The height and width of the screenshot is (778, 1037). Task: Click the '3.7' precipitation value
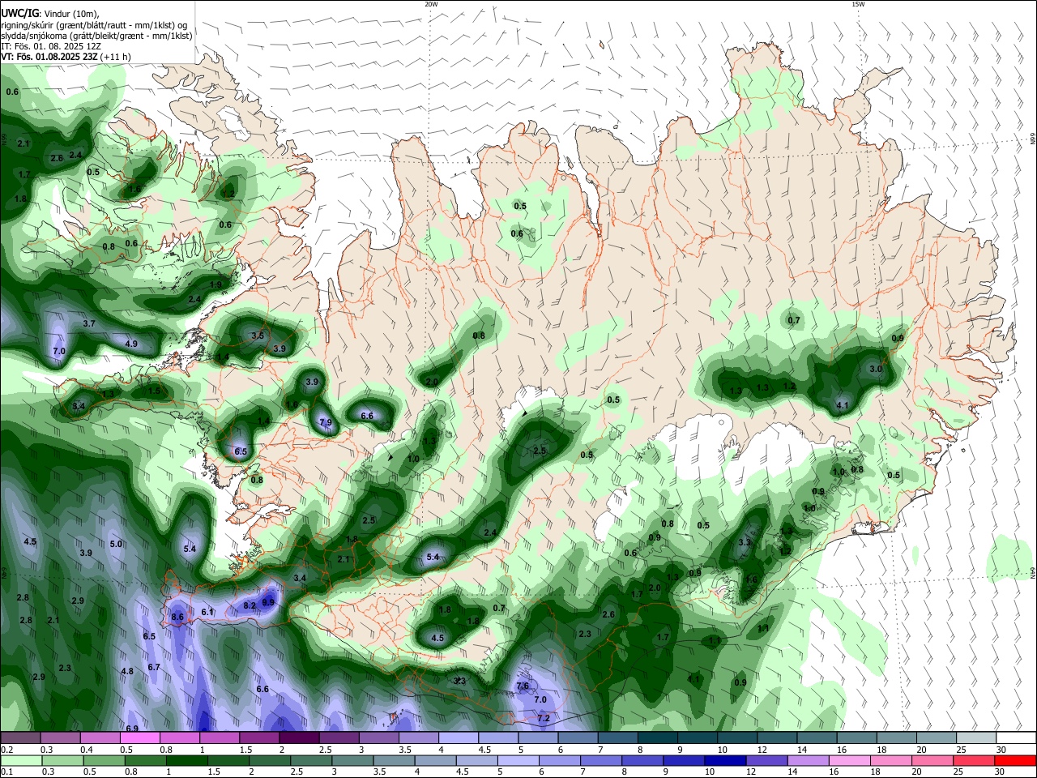click(89, 323)
